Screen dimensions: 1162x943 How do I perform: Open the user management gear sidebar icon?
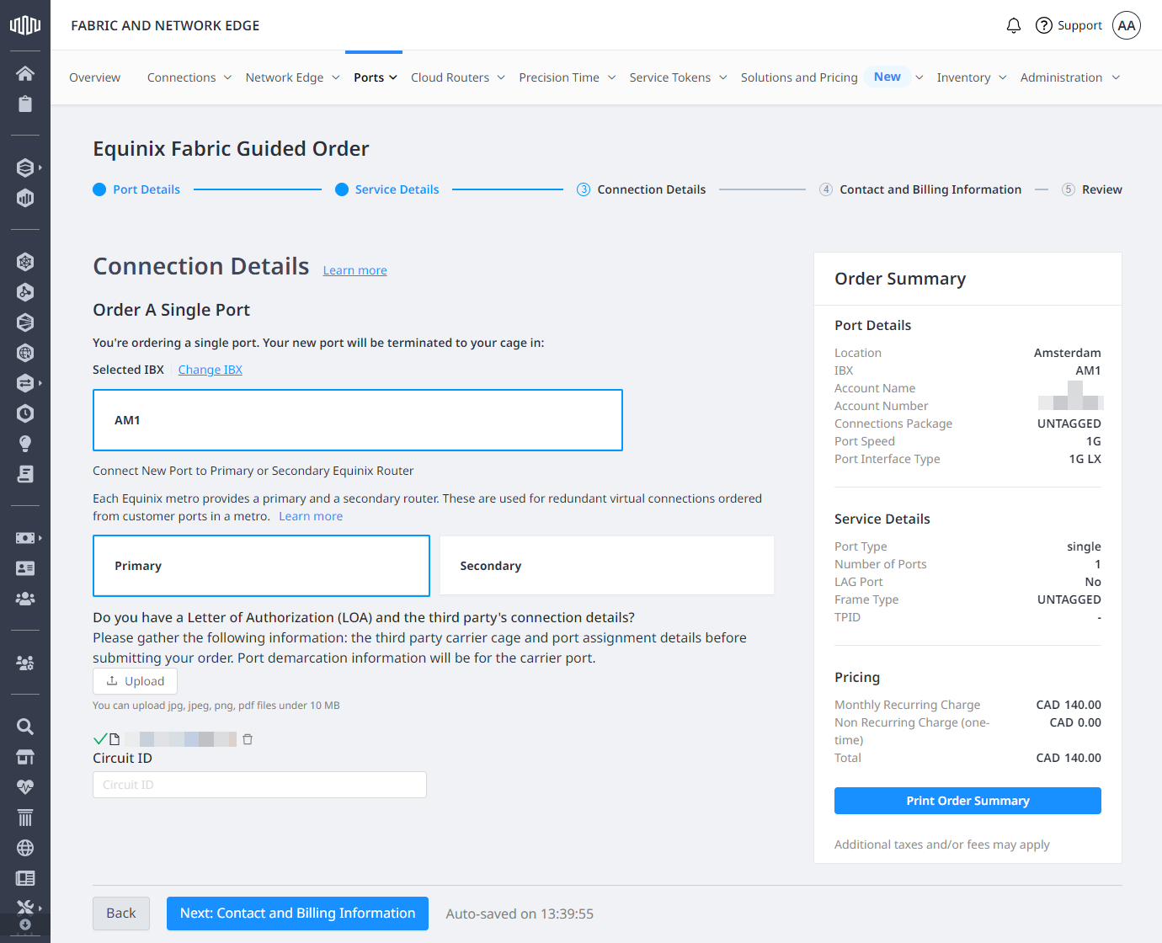25,663
